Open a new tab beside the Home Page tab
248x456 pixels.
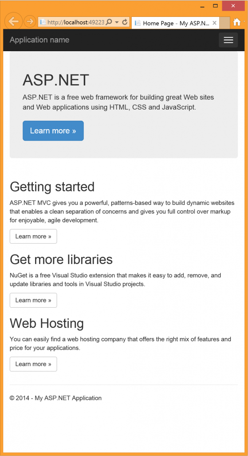coord(224,23)
